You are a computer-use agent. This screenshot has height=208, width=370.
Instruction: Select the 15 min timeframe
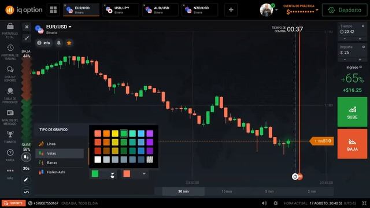(x=227, y=191)
